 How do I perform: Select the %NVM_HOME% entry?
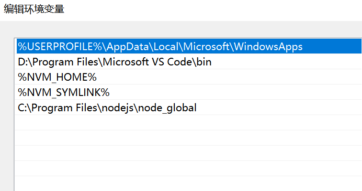(x=57, y=77)
